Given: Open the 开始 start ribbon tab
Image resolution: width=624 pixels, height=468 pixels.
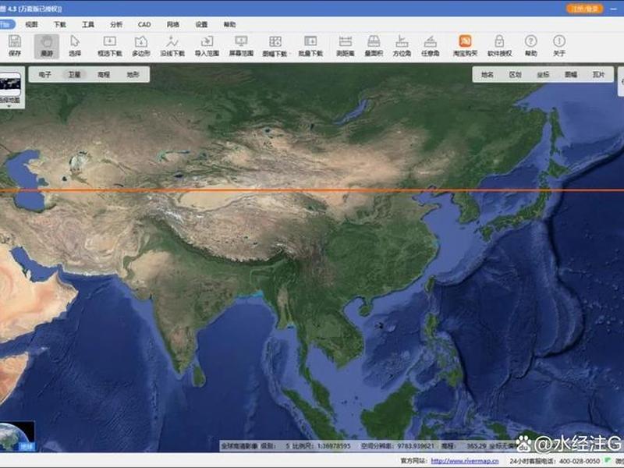Looking at the screenshot, I should click(x=6, y=25).
